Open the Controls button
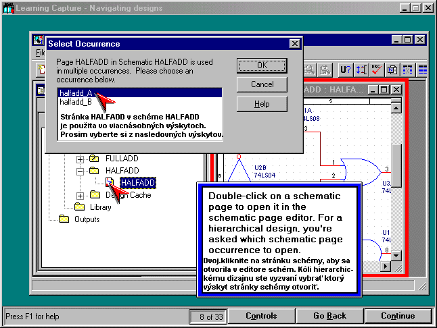The width and height of the screenshot is (437, 328). pyautogui.click(x=261, y=316)
